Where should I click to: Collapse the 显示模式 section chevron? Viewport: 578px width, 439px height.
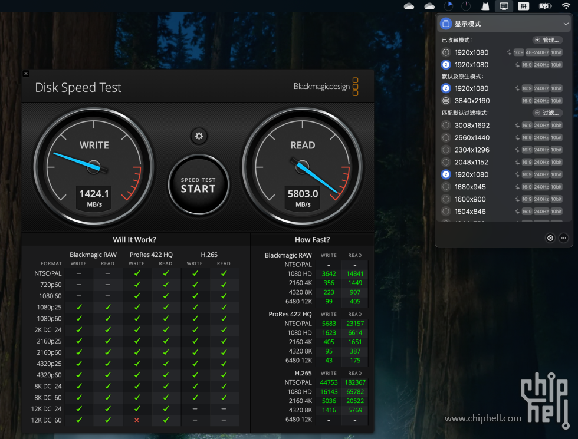pos(566,24)
